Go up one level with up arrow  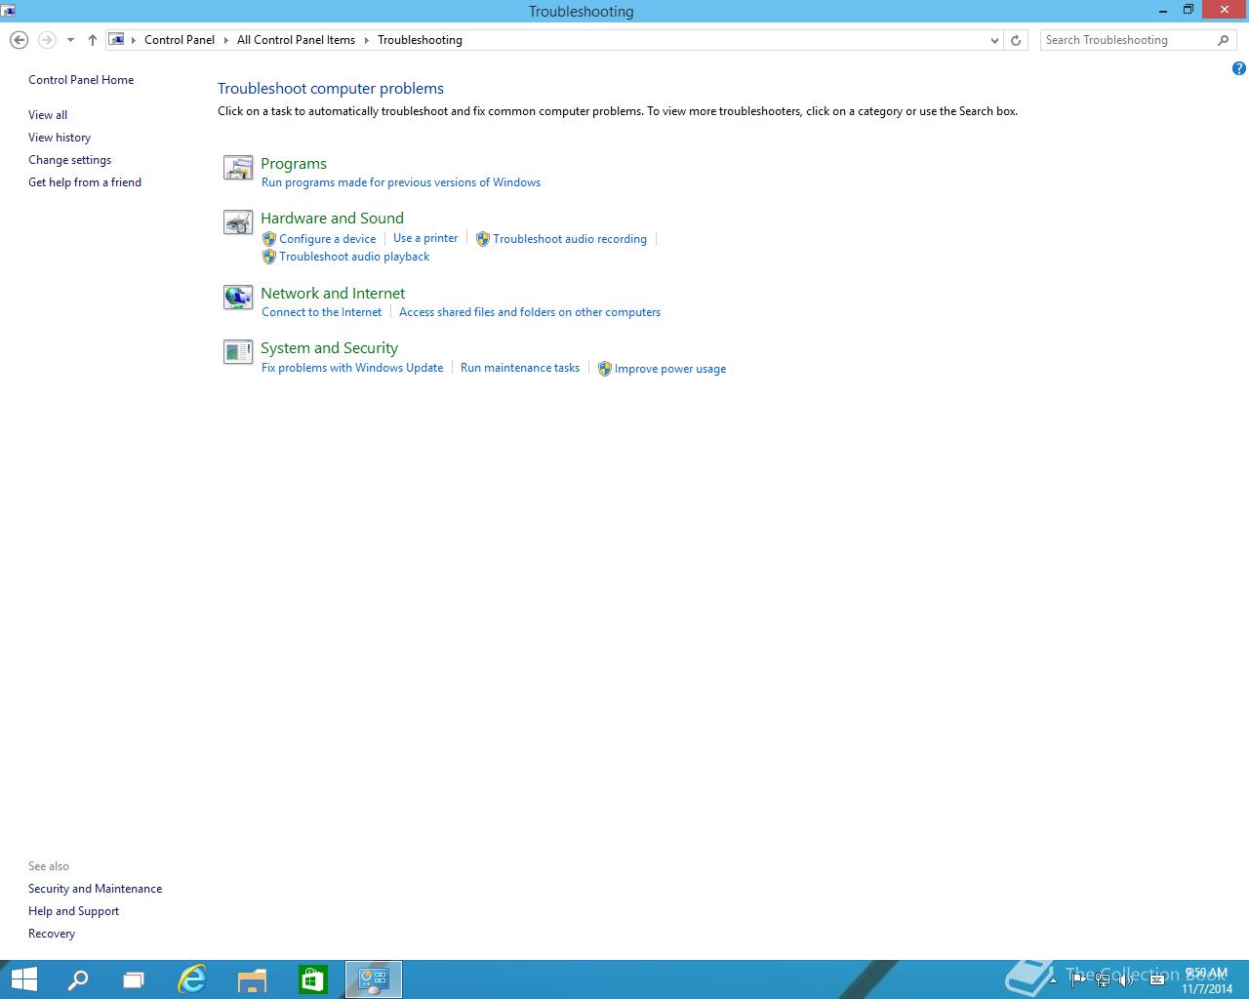pyautogui.click(x=93, y=40)
